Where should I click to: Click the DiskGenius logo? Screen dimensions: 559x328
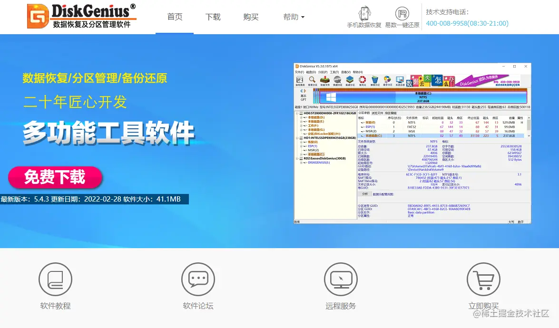(x=82, y=16)
